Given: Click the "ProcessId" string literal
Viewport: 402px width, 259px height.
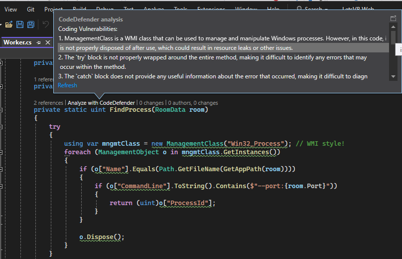Looking at the screenshot, I should click(x=187, y=203).
